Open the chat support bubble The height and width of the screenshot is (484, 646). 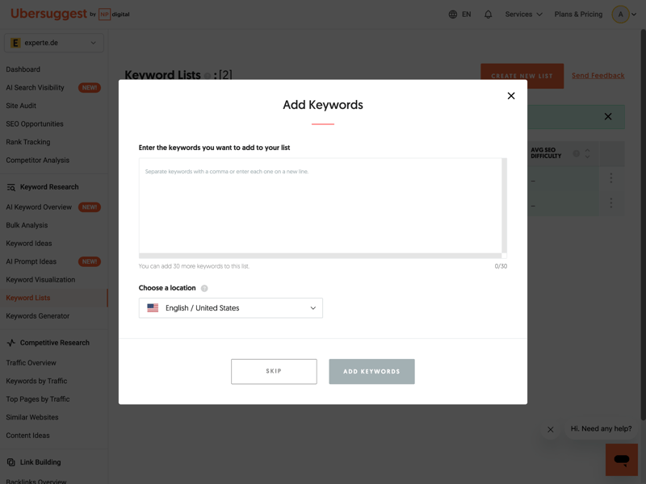[621, 459]
